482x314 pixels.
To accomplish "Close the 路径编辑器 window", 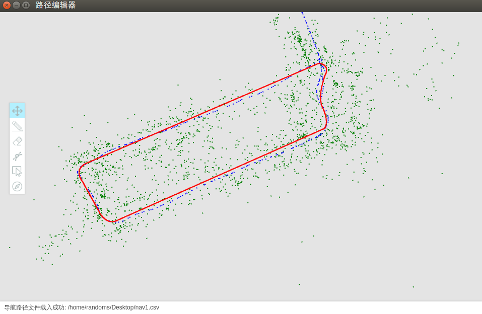I will point(7,5).
